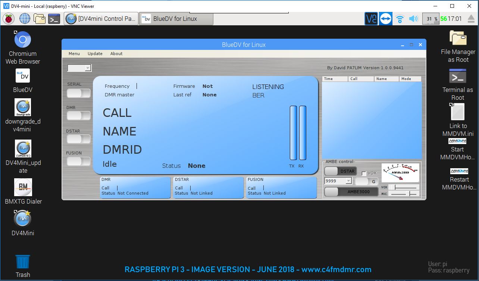
Task: Adjust the MIC level slider
Action: tap(404, 194)
